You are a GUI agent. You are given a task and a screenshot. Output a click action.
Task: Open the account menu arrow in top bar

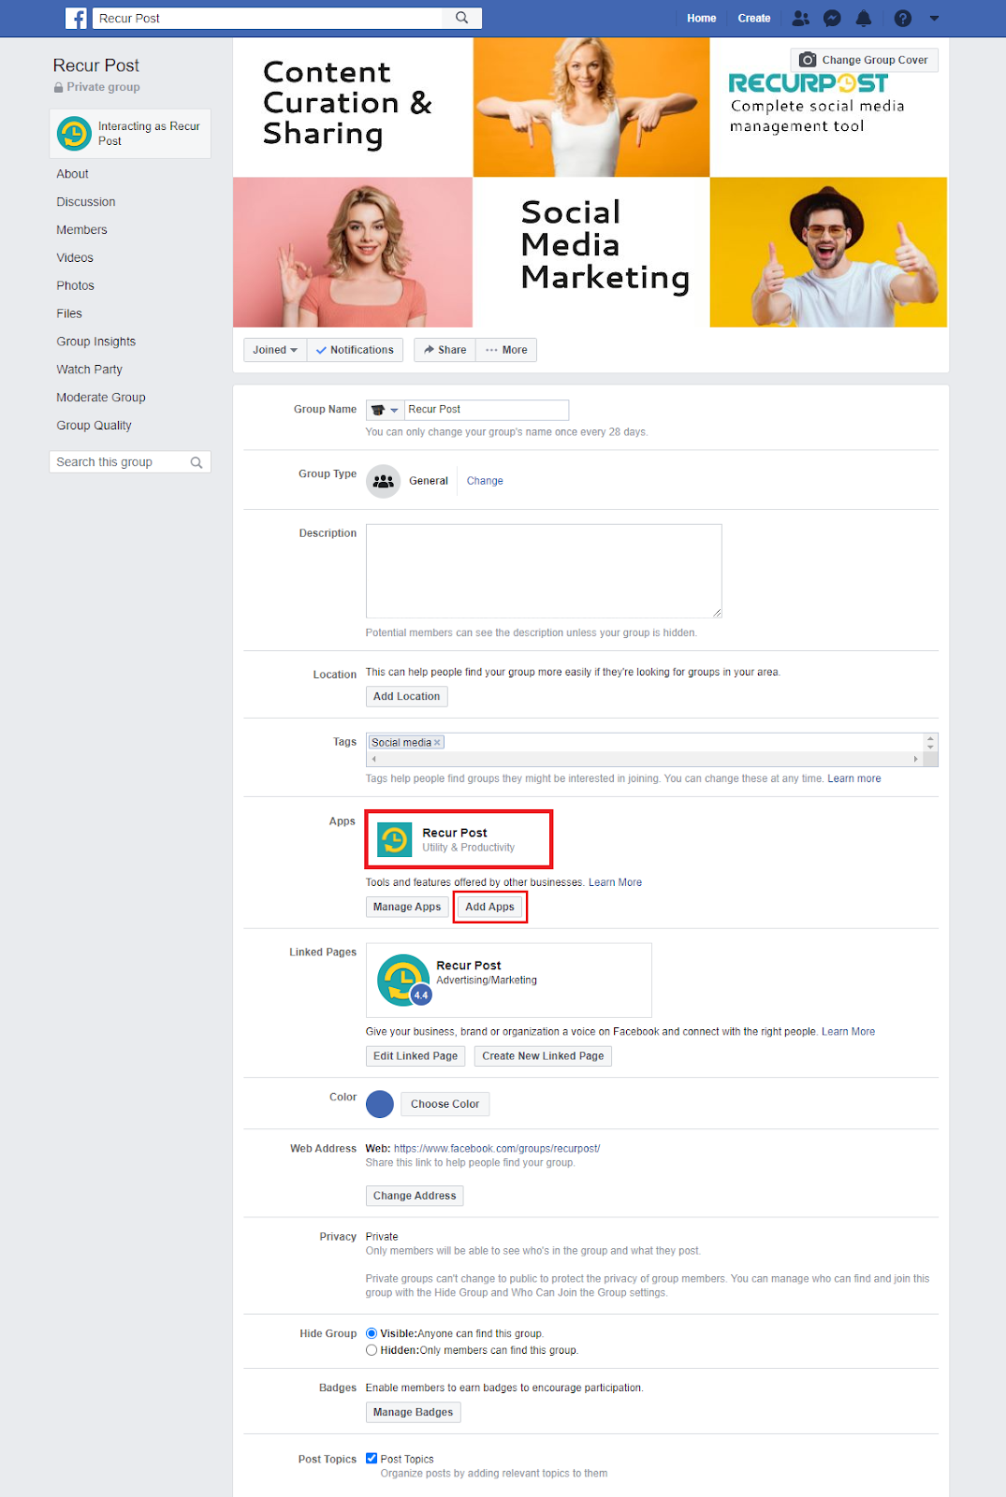point(934,18)
